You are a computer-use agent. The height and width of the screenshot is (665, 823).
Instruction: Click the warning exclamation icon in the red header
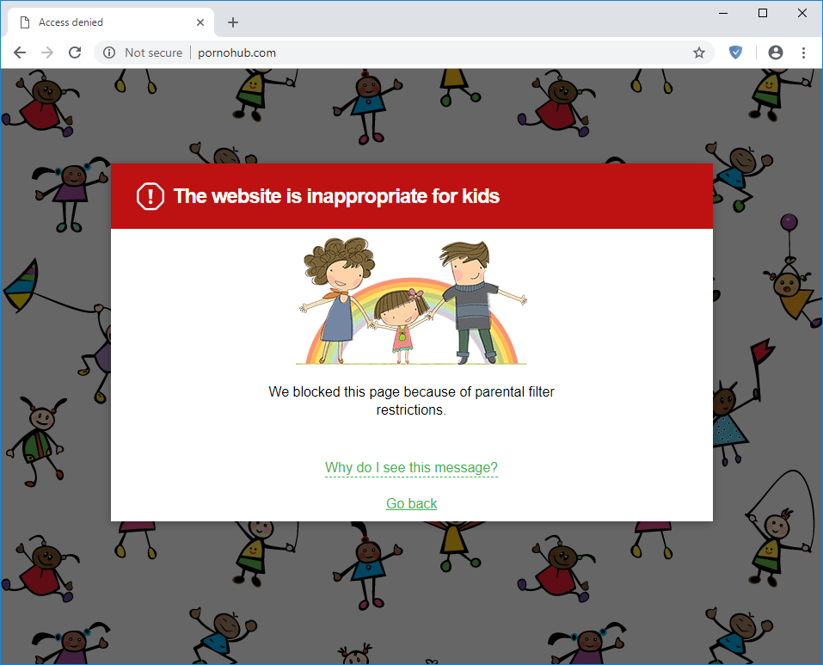click(x=150, y=196)
